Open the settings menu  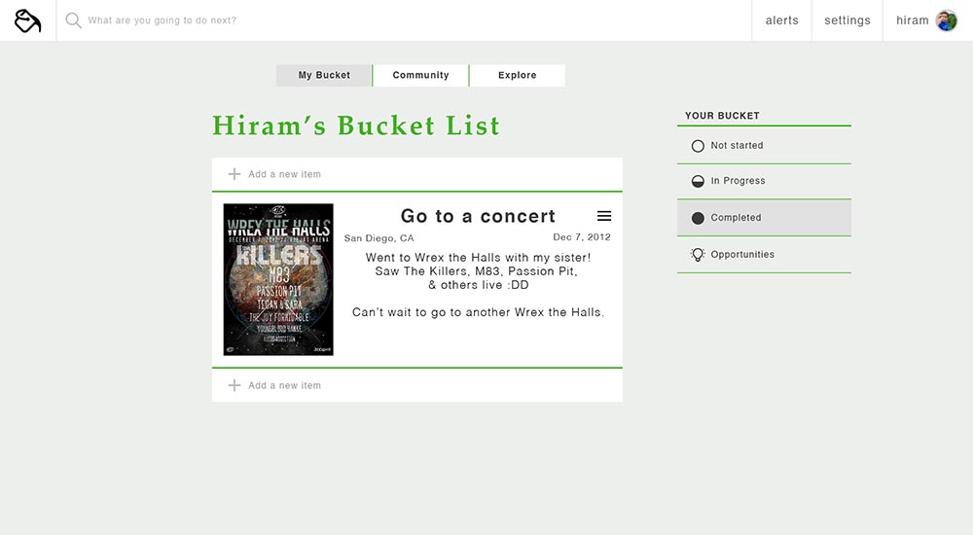point(847,20)
